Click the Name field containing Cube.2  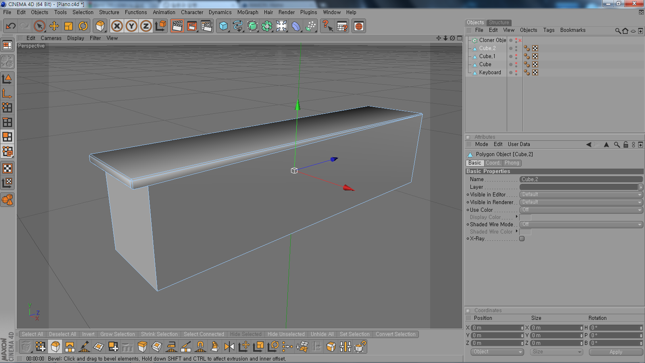tap(581, 179)
